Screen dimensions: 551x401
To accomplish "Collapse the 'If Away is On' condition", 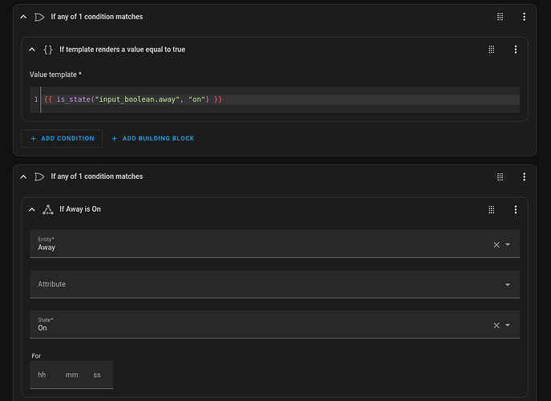I will click(x=32, y=209).
